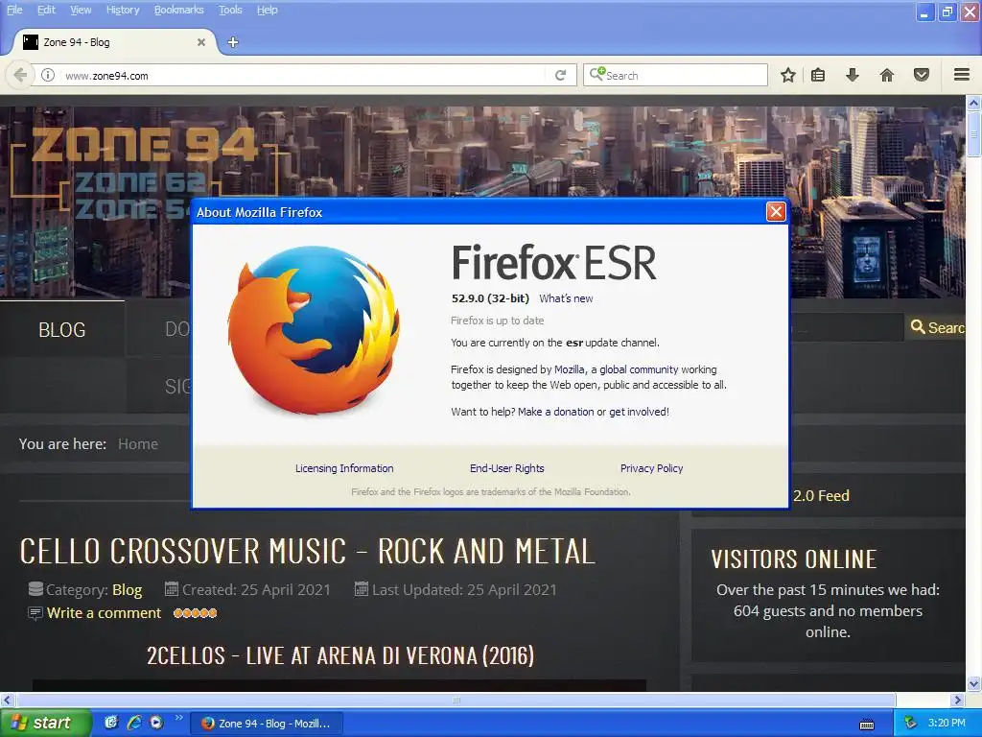Viewport: 982px width, 737px height.
Task: Click the Firefox taskbar button
Action: coord(267,724)
